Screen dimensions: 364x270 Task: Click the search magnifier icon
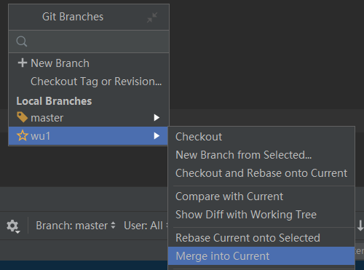point(22,41)
